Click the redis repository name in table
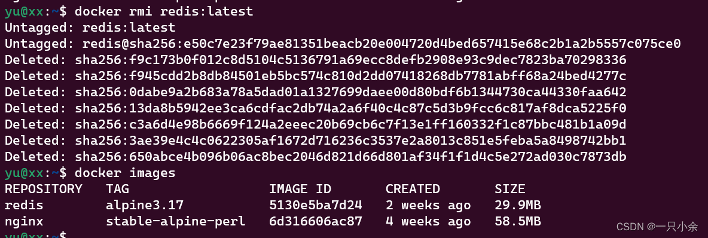Viewport: 708px width, 238px height. pyautogui.click(x=24, y=206)
